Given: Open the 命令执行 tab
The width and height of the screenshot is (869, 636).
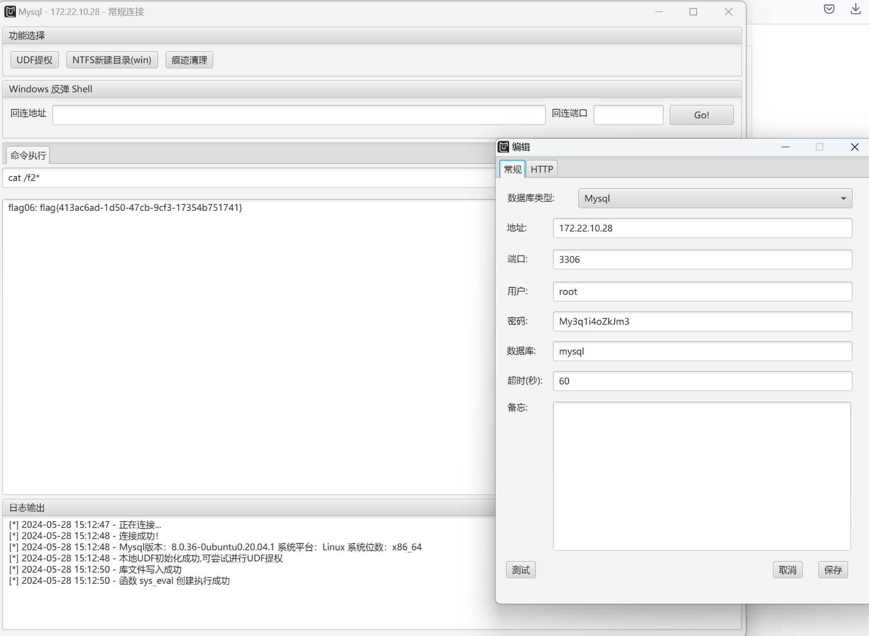Looking at the screenshot, I should tap(28, 156).
